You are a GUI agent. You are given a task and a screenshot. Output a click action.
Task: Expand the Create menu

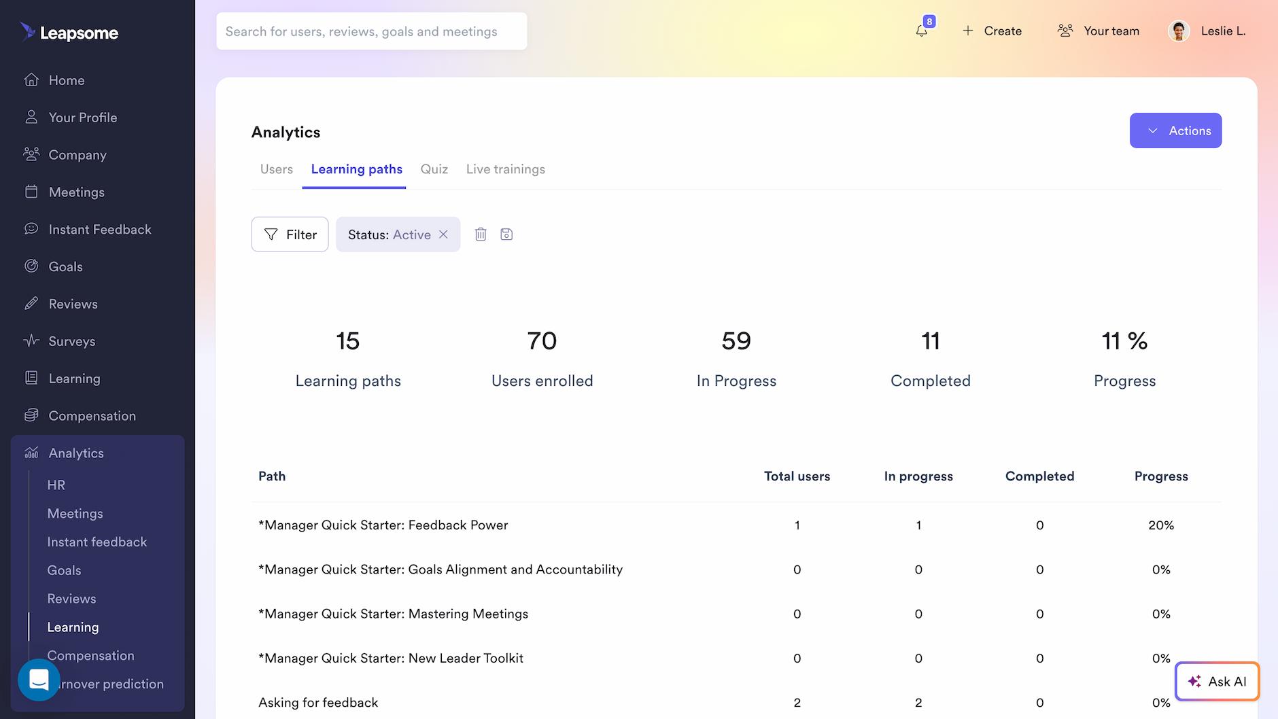click(x=991, y=31)
